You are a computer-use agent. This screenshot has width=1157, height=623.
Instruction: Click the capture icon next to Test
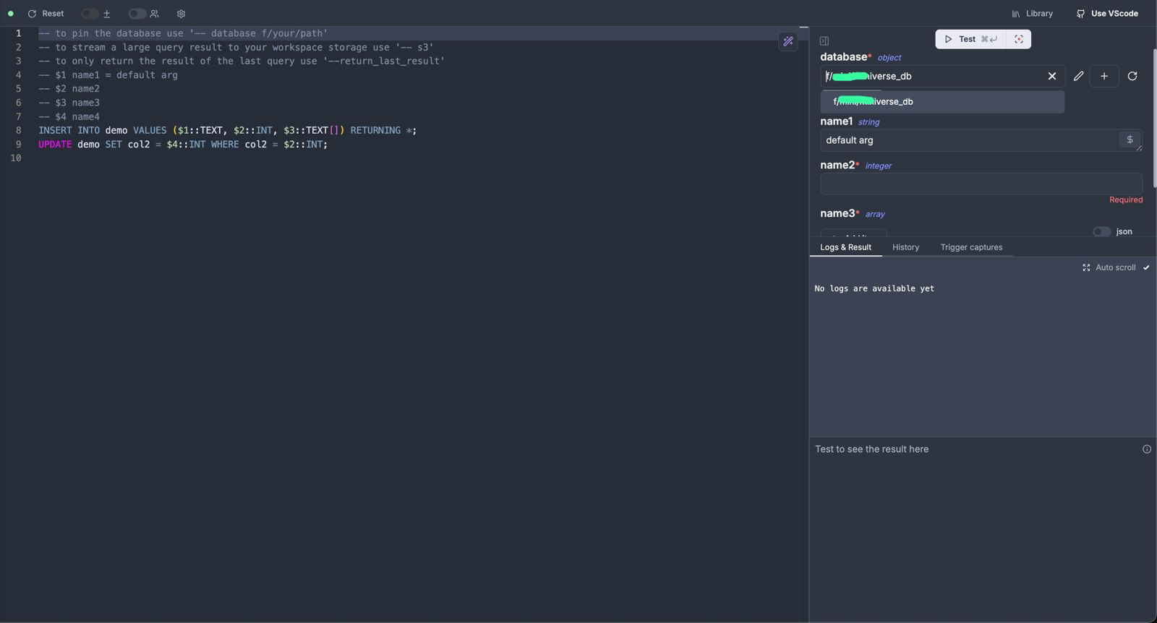coord(1019,39)
